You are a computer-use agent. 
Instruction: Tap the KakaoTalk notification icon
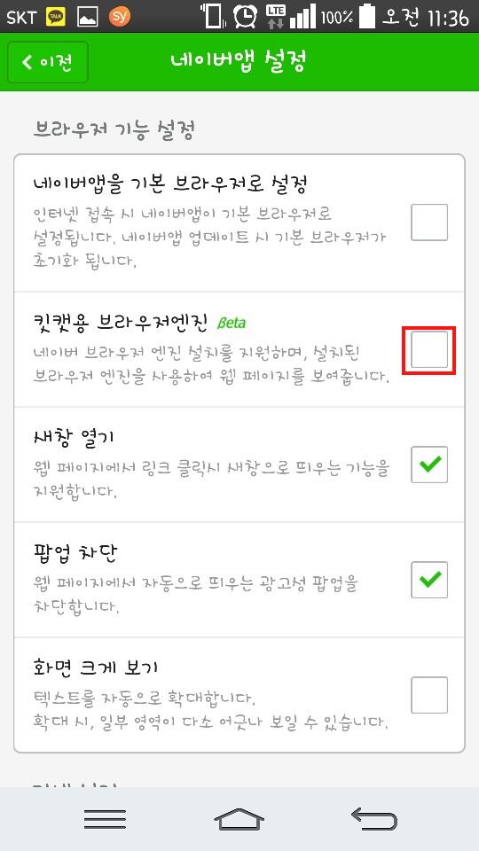coord(55,17)
